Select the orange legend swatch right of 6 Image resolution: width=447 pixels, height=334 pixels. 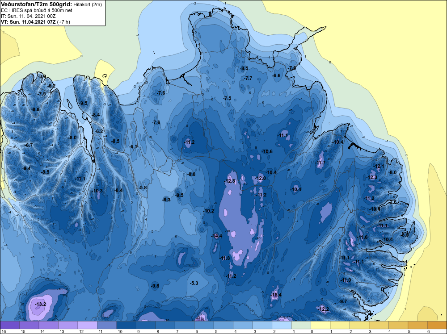point(437,325)
